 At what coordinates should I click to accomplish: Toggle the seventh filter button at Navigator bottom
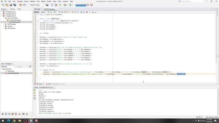click(x=23, y=114)
